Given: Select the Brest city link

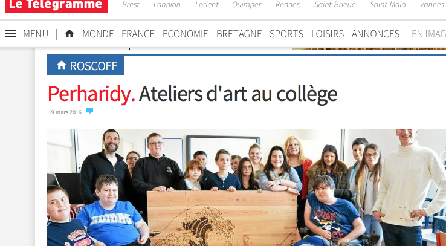Looking at the screenshot, I should tap(131, 5).
